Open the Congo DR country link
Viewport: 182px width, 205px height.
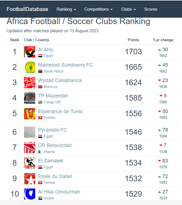coord(52,102)
